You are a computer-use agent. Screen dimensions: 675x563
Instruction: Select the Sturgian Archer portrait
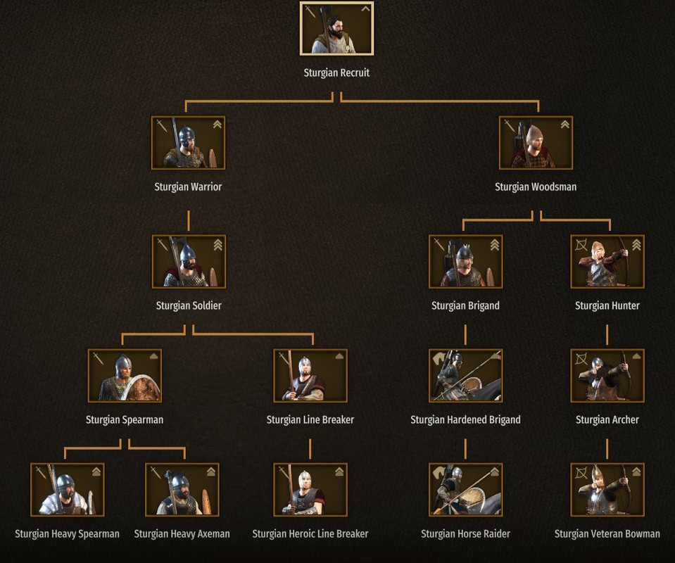click(x=607, y=376)
